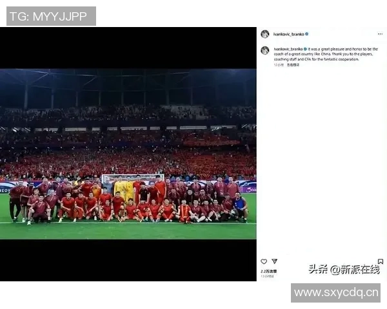Like the post with the heart icon
The width and height of the screenshot is (387, 309).
coord(264,261)
